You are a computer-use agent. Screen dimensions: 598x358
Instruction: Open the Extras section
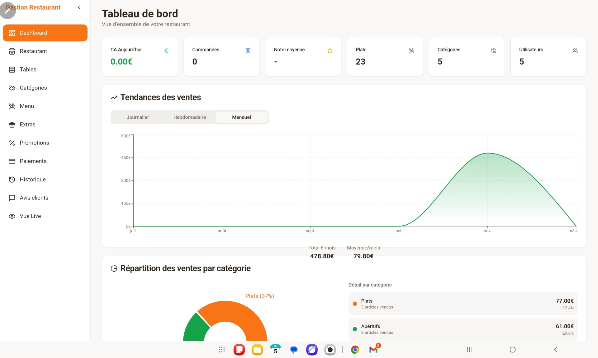45,125
